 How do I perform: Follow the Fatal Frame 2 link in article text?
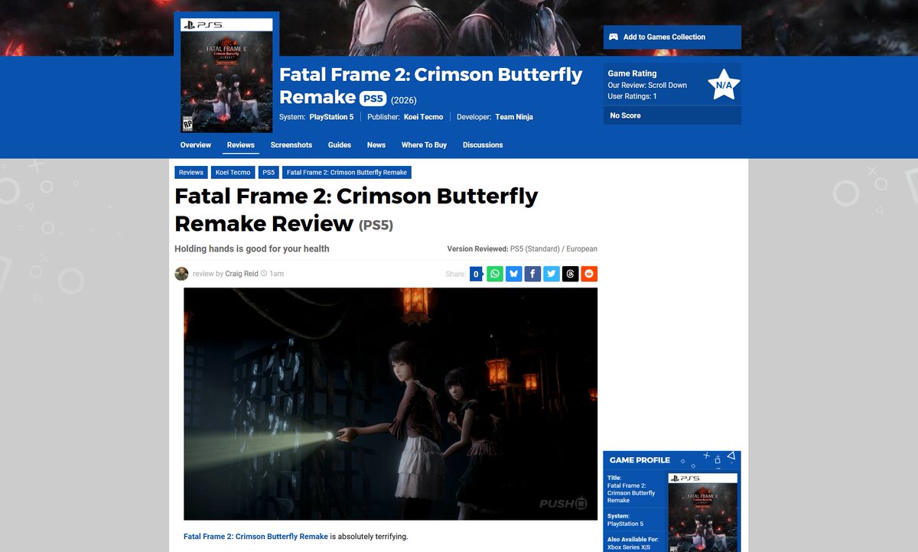coord(256,537)
